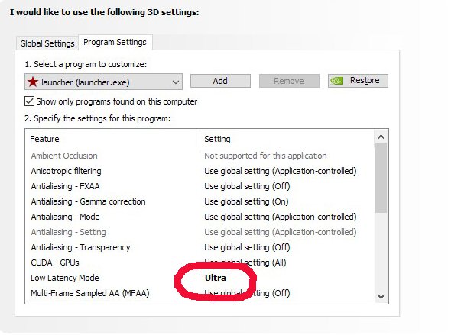
Task: Click the settings list scrollbar thumb
Action: coord(381,178)
